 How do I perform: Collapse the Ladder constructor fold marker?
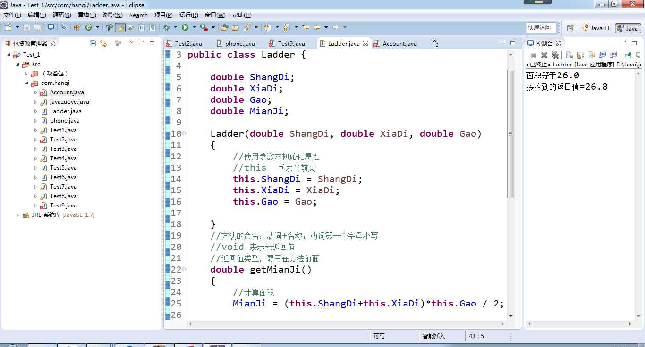184,134
